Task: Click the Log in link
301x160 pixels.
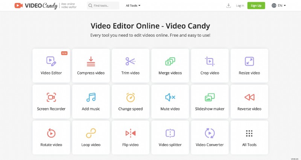Action: tap(240, 6)
